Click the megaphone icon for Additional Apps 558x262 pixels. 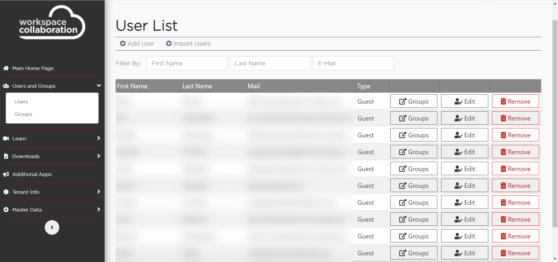[6, 174]
